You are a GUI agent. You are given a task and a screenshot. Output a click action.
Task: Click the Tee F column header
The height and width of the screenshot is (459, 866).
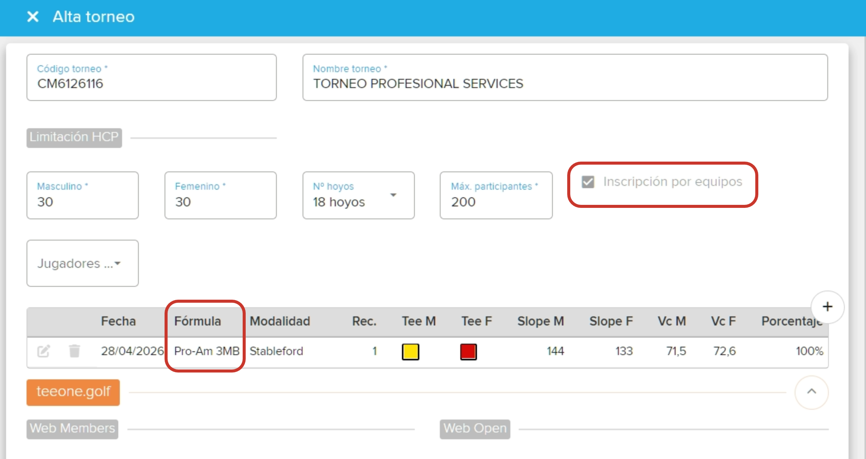pos(476,321)
